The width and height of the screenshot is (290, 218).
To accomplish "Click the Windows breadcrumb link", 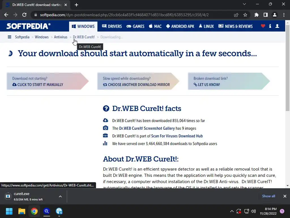I will pyautogui.click(x=42, y=37).
